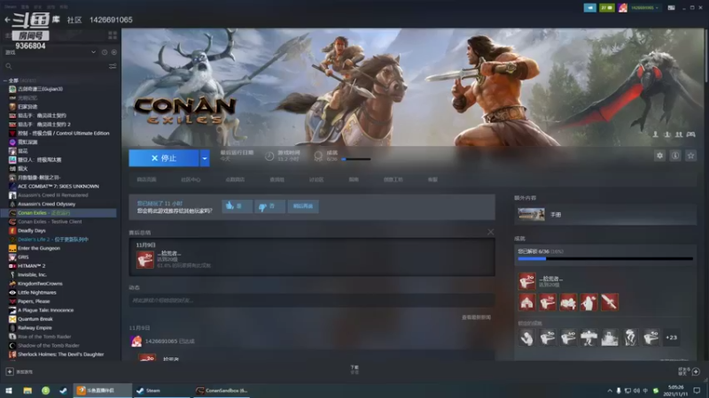The height and width of the screenshot is (398, 709).
Task: Collapse the 'All' games category in sidebar
Action: tap(5, 80)
